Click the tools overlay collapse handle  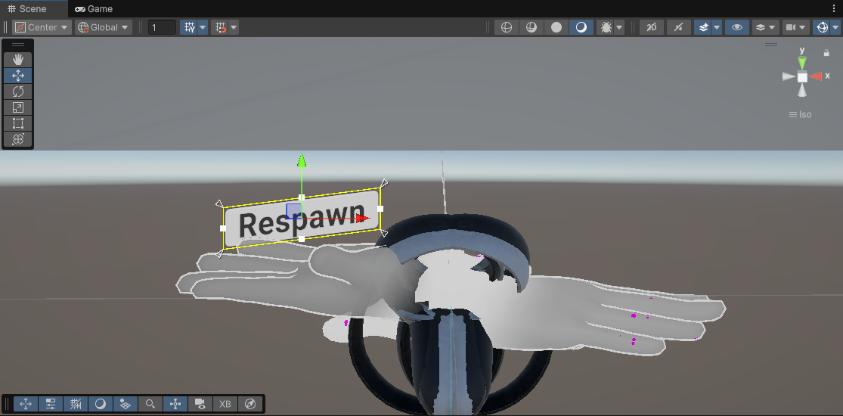click(x=17, y=45)
